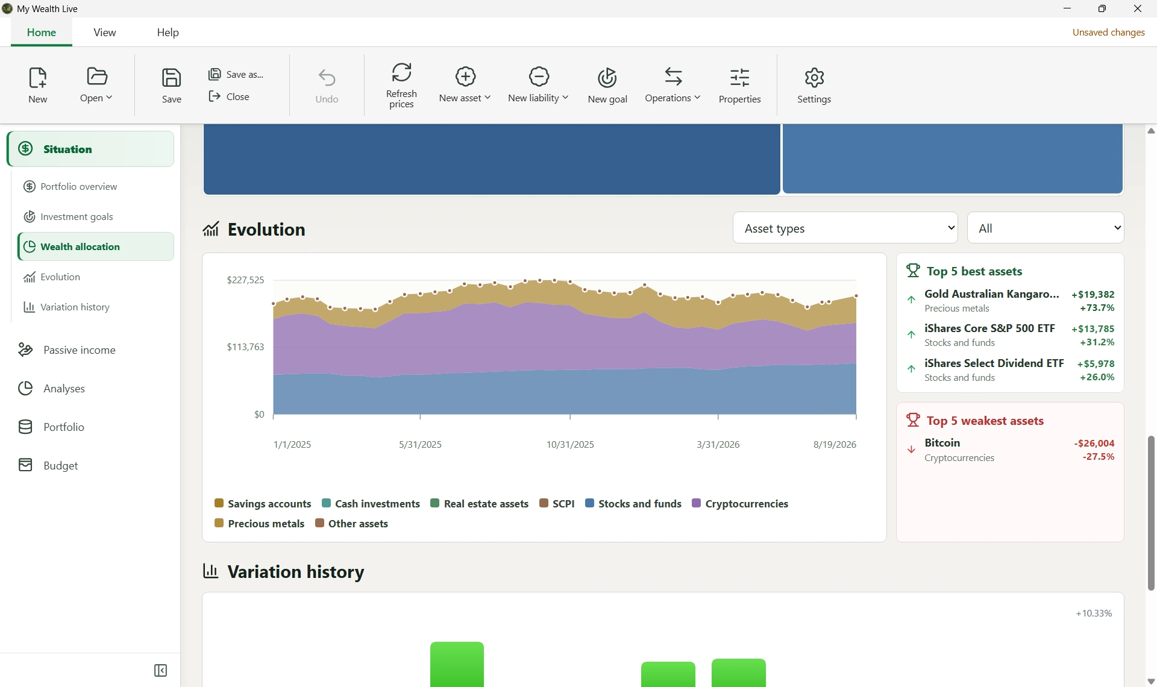Click the 10/31/2025 date label
Viewport: 1157px width, 687px height.
pos(570,445)
